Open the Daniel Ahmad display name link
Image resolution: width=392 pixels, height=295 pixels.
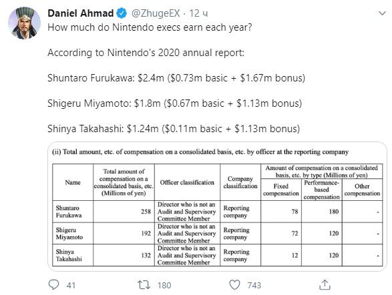(81, 13)
